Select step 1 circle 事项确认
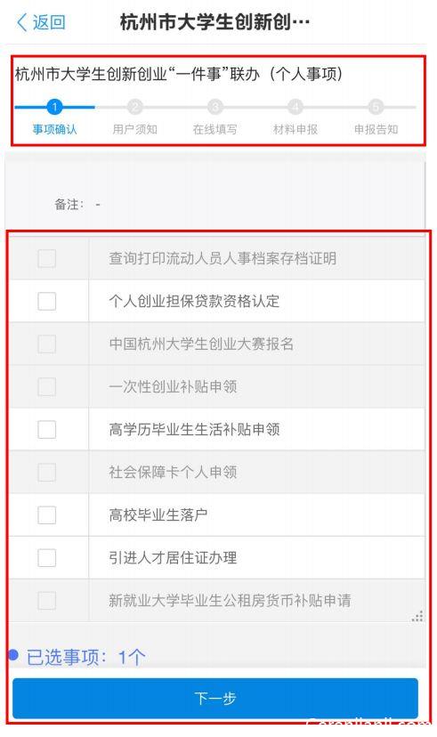This screenshot has width=437, height=737. 54,107
